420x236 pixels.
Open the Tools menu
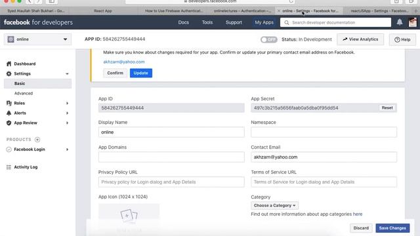coord(207,22)
